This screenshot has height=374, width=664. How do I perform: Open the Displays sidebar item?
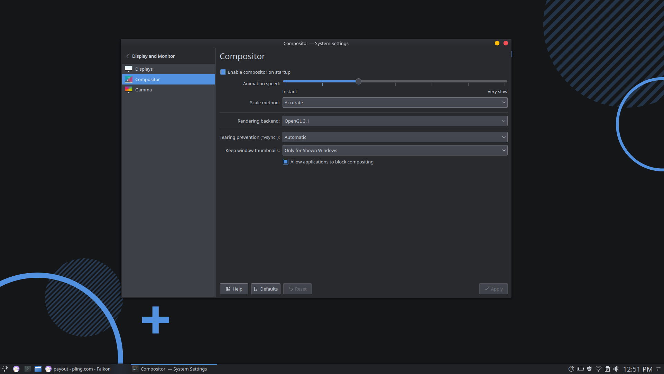pos(168,69)
